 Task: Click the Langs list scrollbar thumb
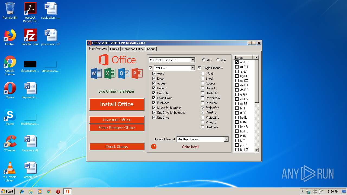tap(256, 81)
